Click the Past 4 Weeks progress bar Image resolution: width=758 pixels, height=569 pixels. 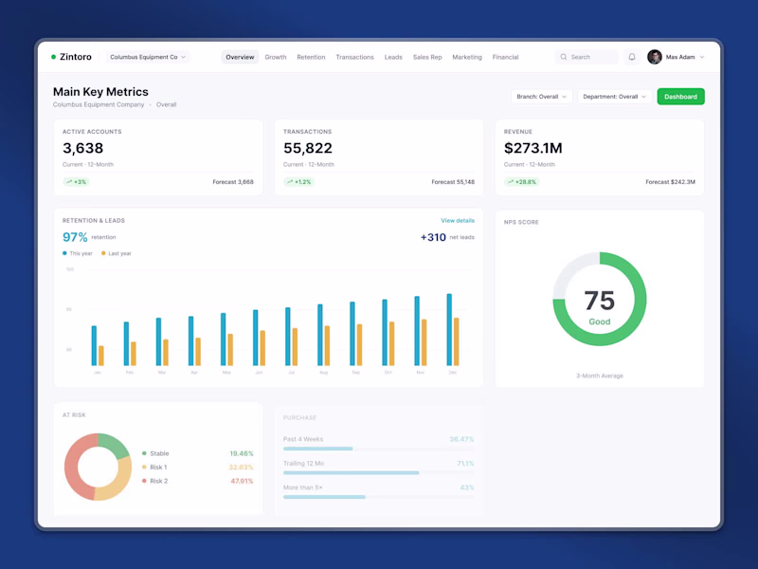[378, 449]
